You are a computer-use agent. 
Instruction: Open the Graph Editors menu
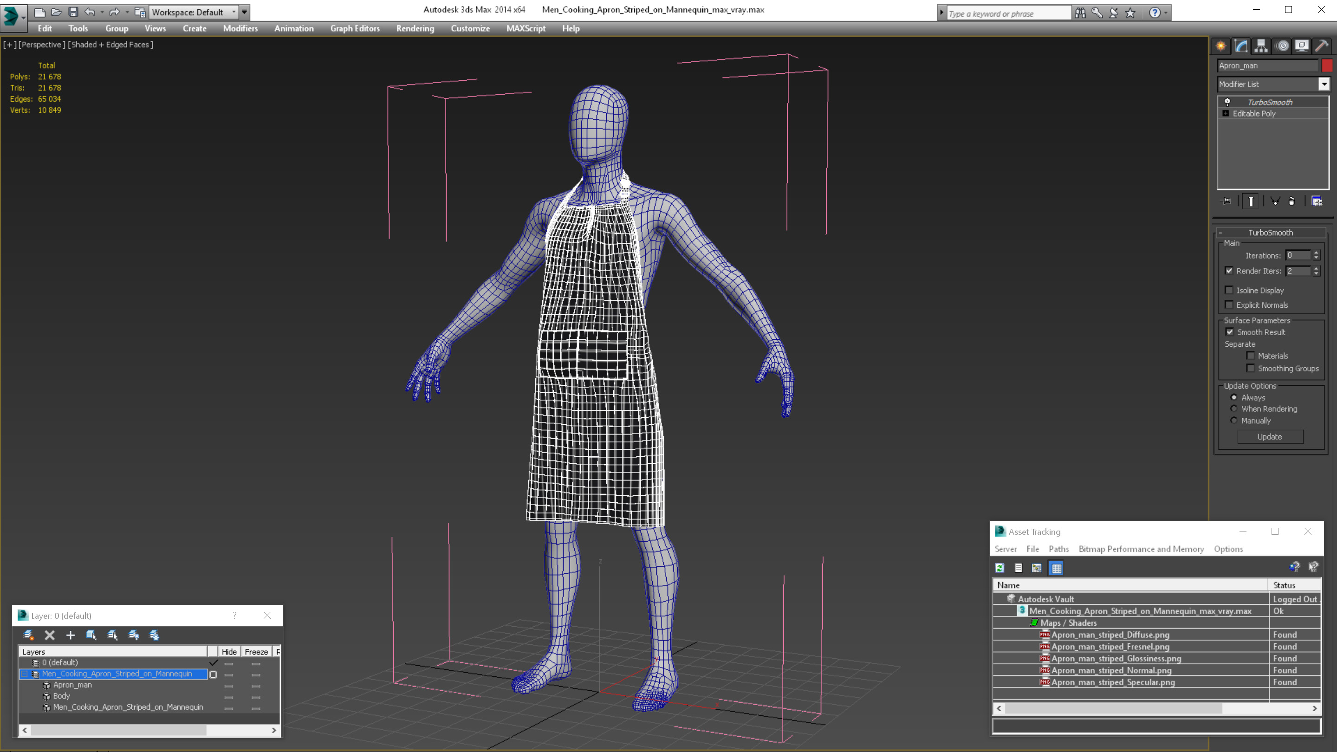355,28
